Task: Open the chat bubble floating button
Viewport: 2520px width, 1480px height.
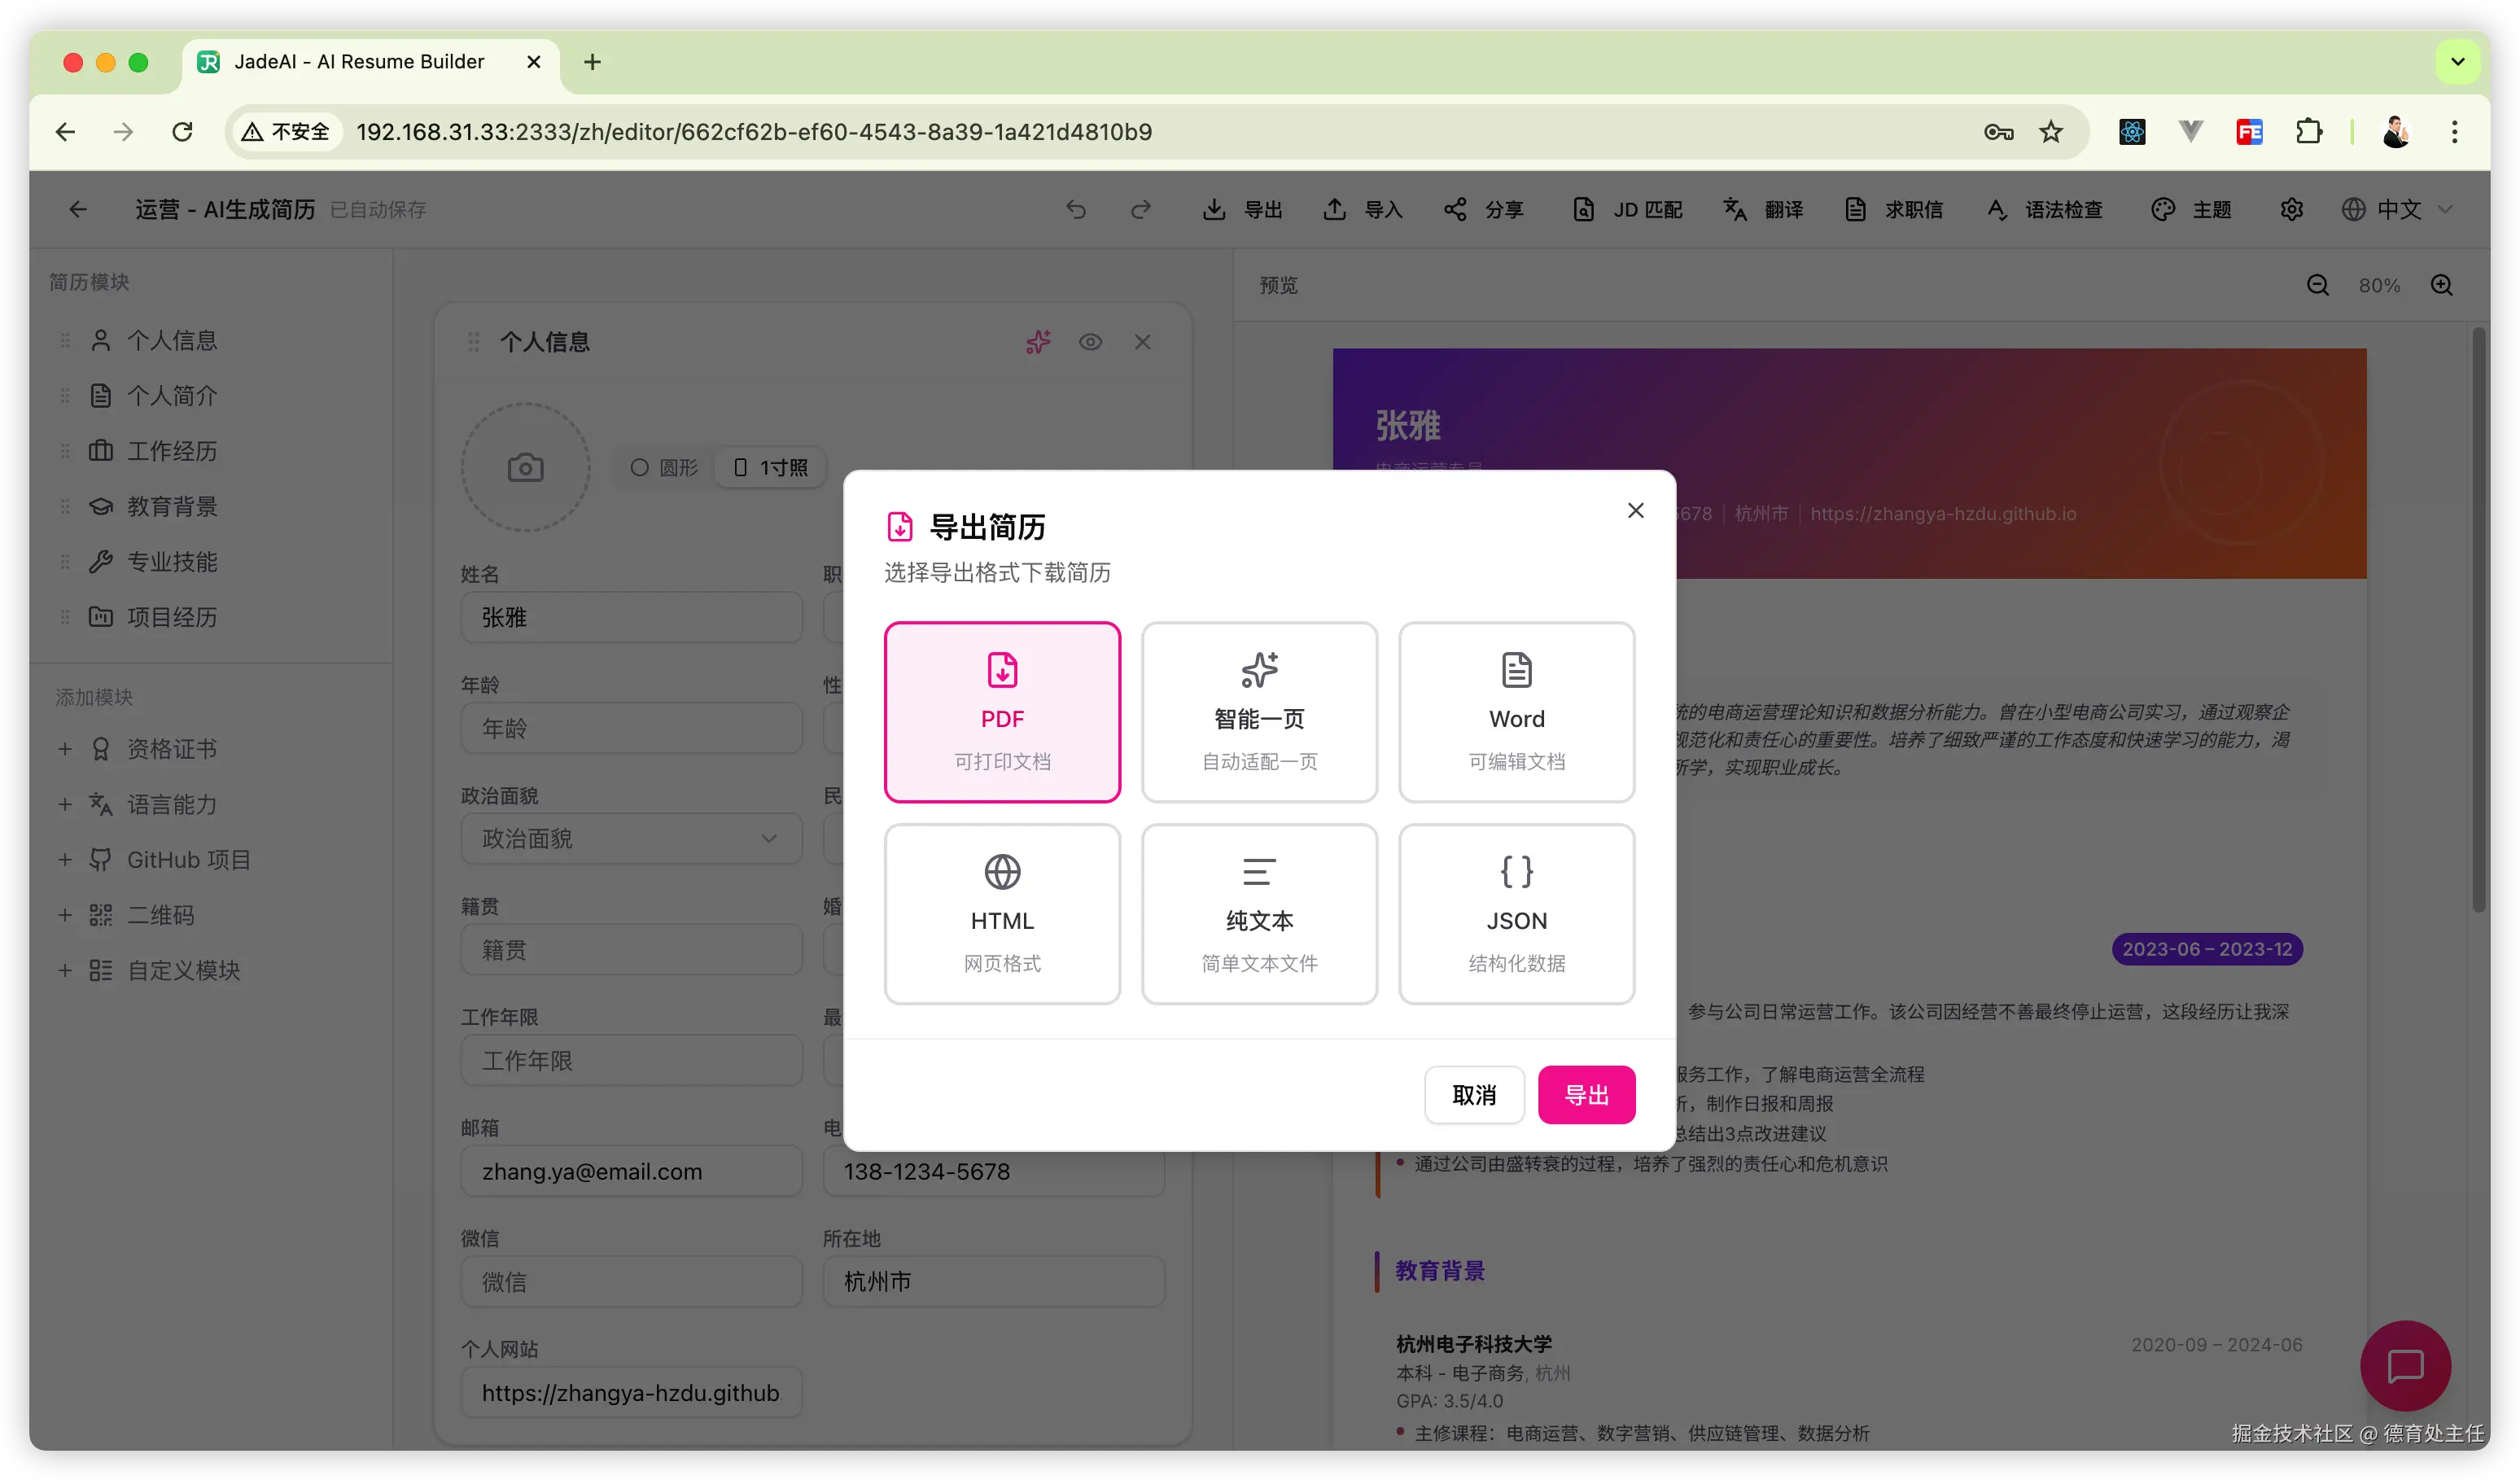Action: coord(2405,1365)
